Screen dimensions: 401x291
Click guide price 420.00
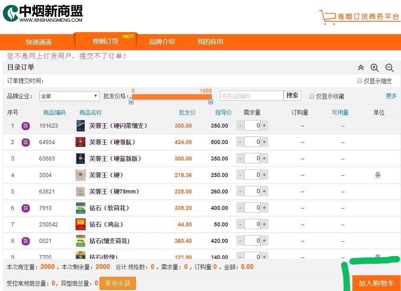[219, 241]
